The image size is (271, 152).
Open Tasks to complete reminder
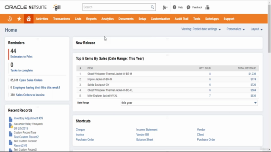tap(22, 71)
